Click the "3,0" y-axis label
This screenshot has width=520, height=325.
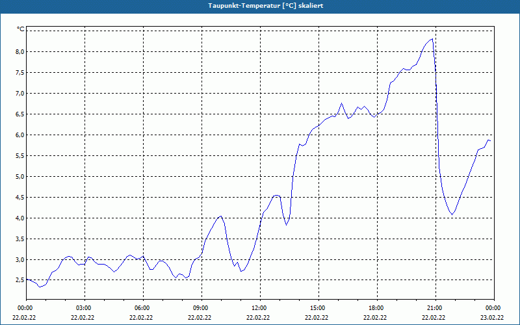(x=20, y=259)
